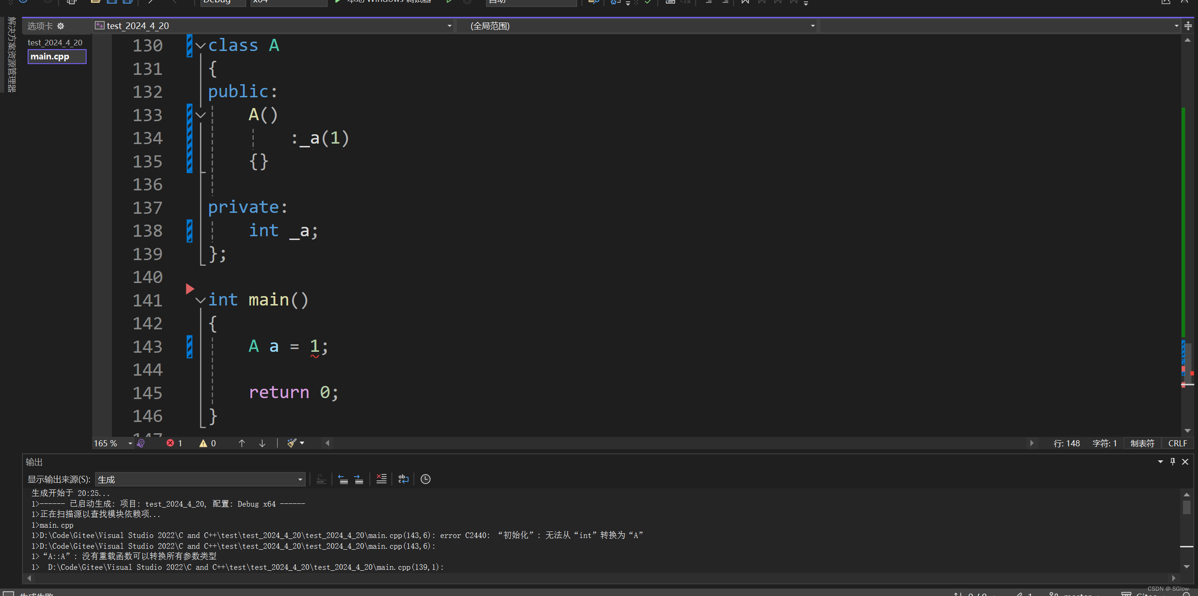Screen dimensions: 1198x596
Task: Clear all output text icon
Action: tap(381, 479)
